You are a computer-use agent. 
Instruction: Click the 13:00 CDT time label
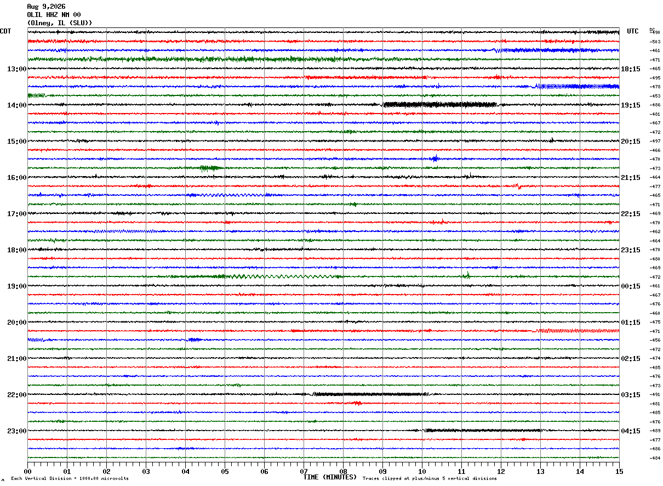[x=17, y=69]
